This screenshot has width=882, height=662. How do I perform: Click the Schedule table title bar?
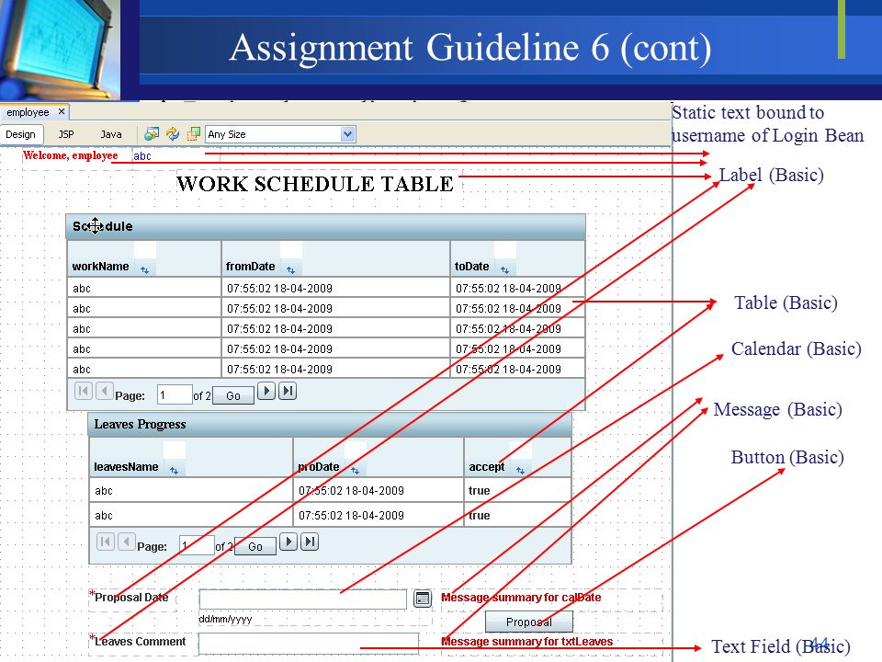tap(325, 226)
